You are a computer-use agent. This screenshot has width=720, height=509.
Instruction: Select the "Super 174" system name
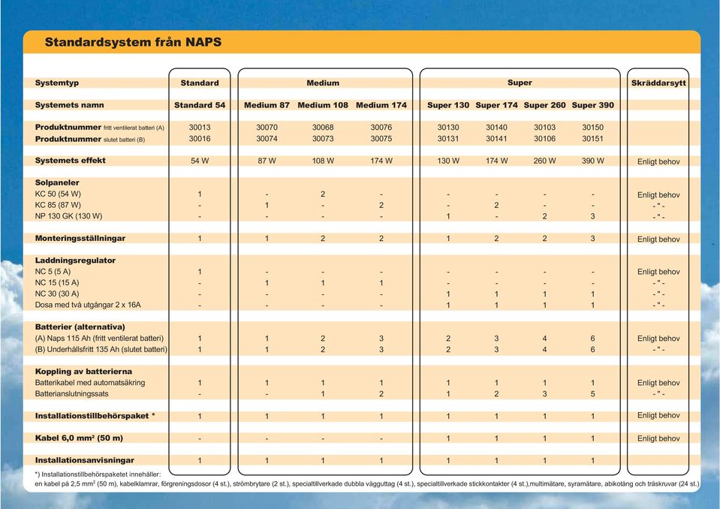coord(496,105)
